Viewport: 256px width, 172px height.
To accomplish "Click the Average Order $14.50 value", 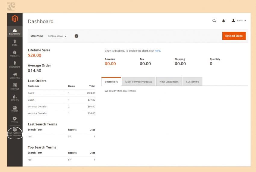I will pyautogui.click(x=34, y=71).
